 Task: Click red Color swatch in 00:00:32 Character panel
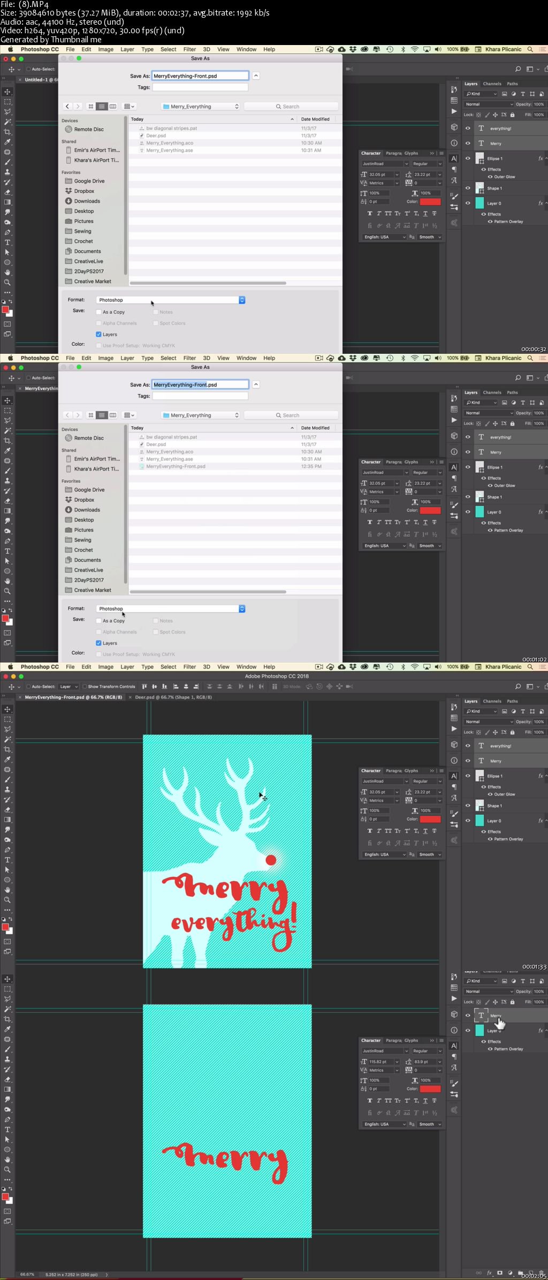pyautogui.click(x=430, y=202)
